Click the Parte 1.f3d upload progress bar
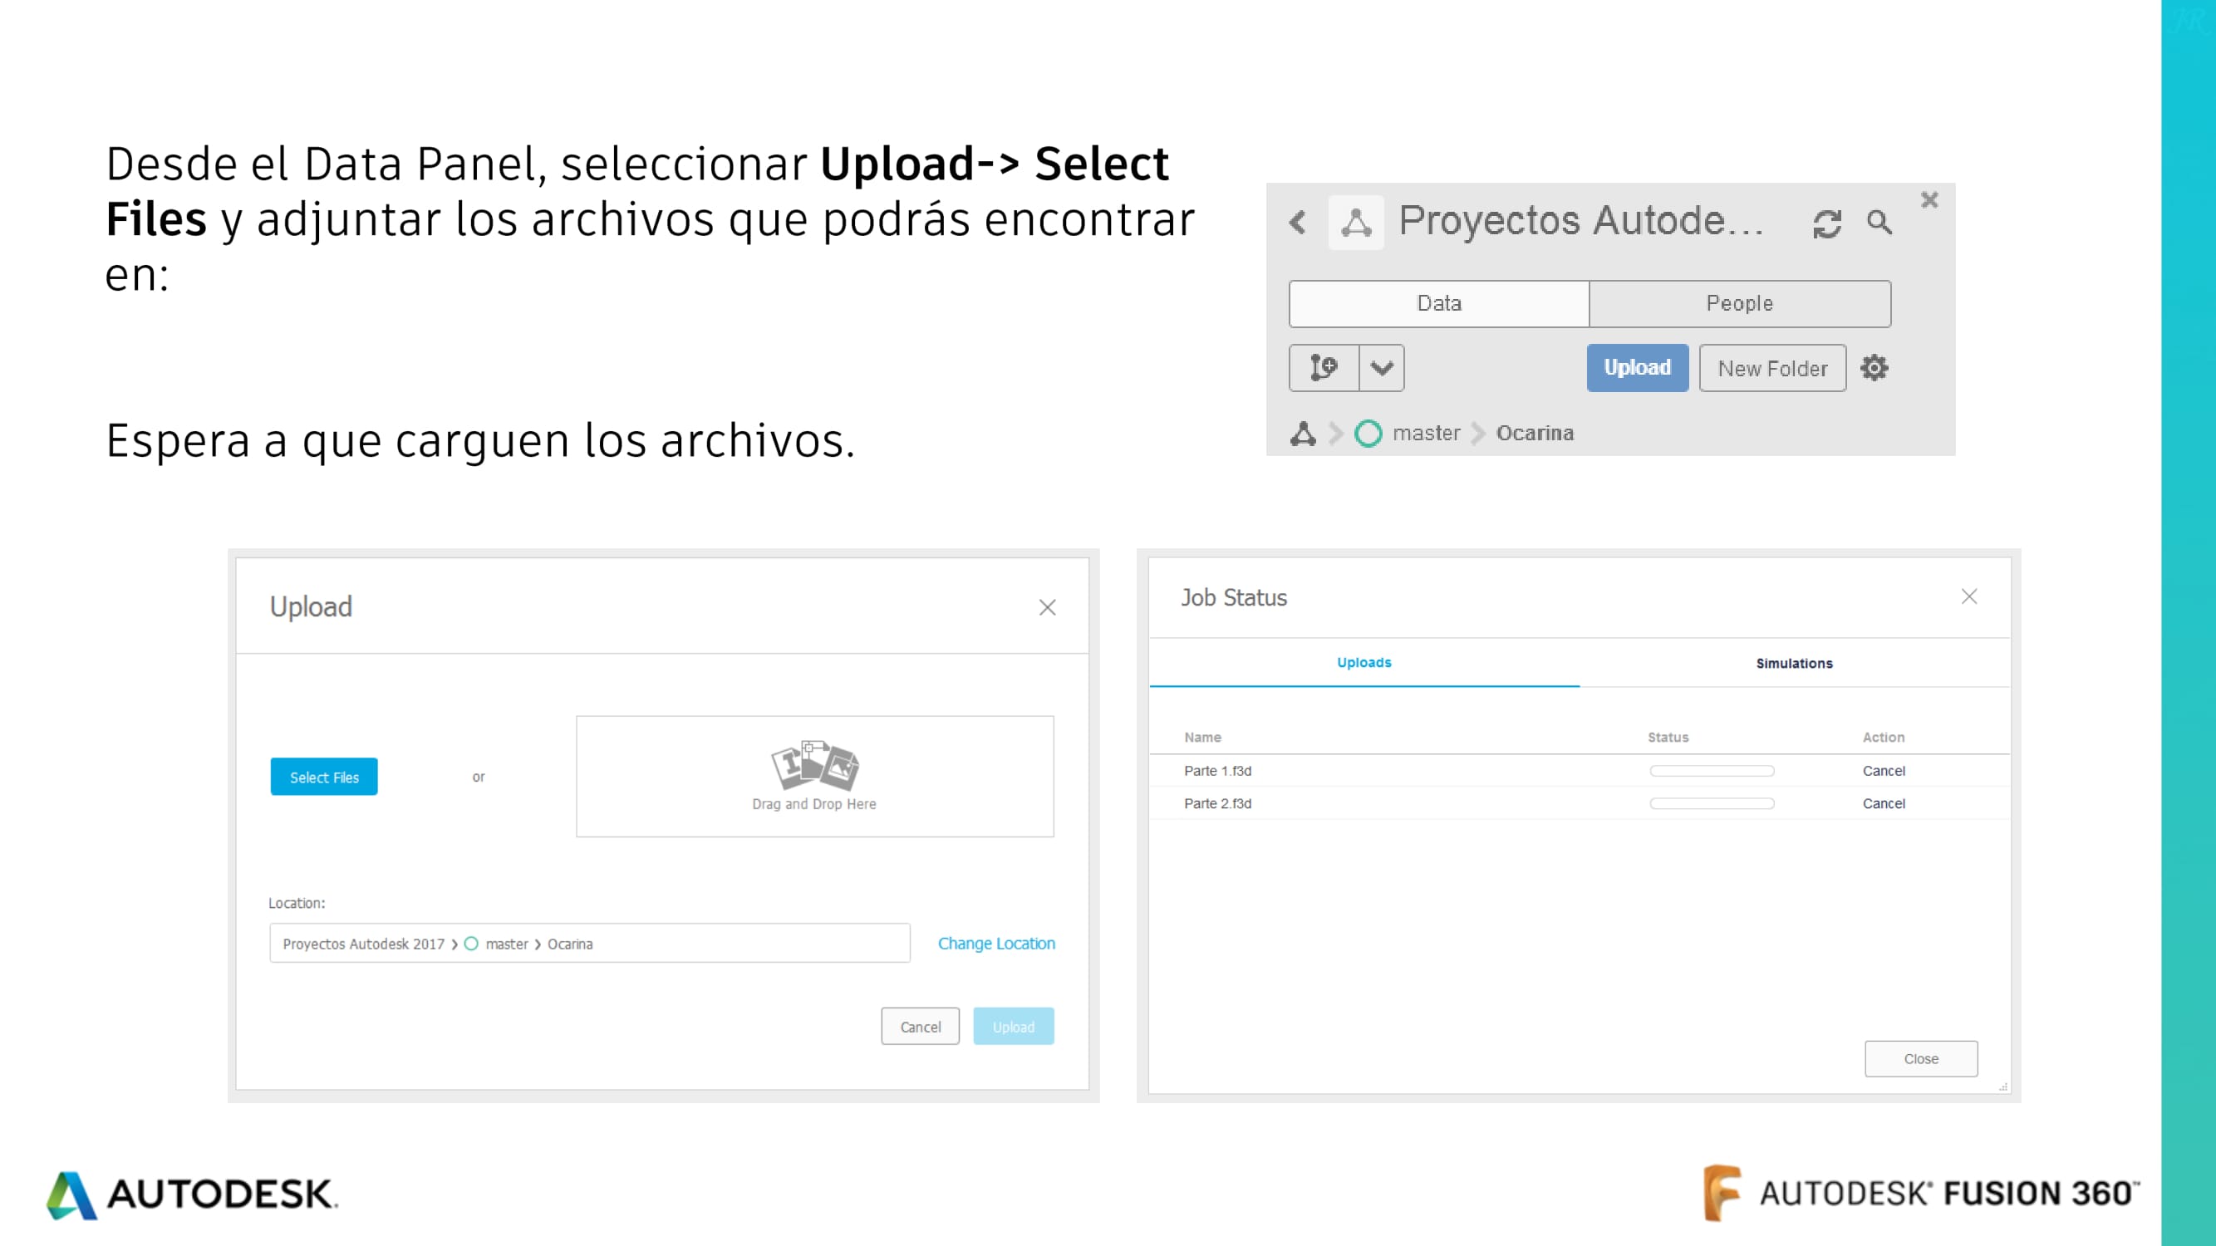The image size is (2216, 1246). (1712, 770)
